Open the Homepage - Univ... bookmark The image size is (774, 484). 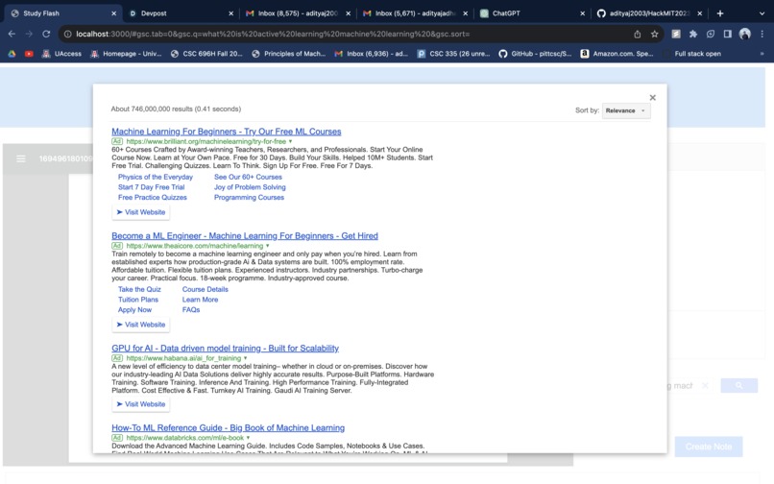click(x=126, y=54)
